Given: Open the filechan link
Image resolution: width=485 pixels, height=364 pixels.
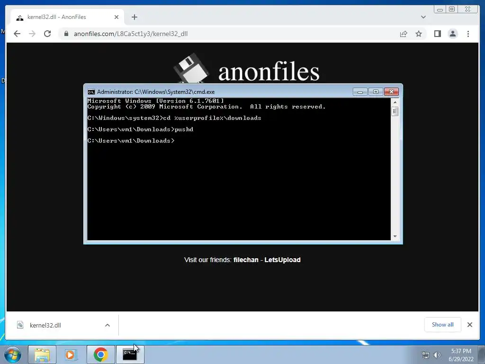Looking at the screenshot, I should tap(246, 260).
